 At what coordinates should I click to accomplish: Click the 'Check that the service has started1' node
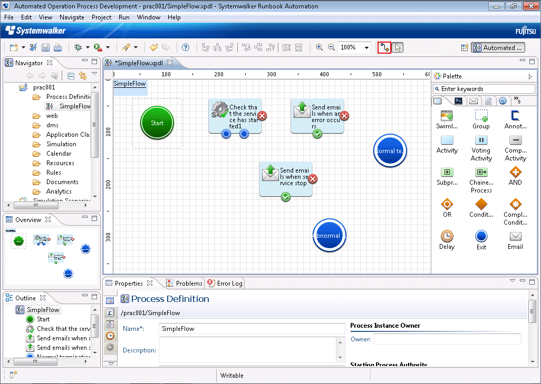point(235,116)
